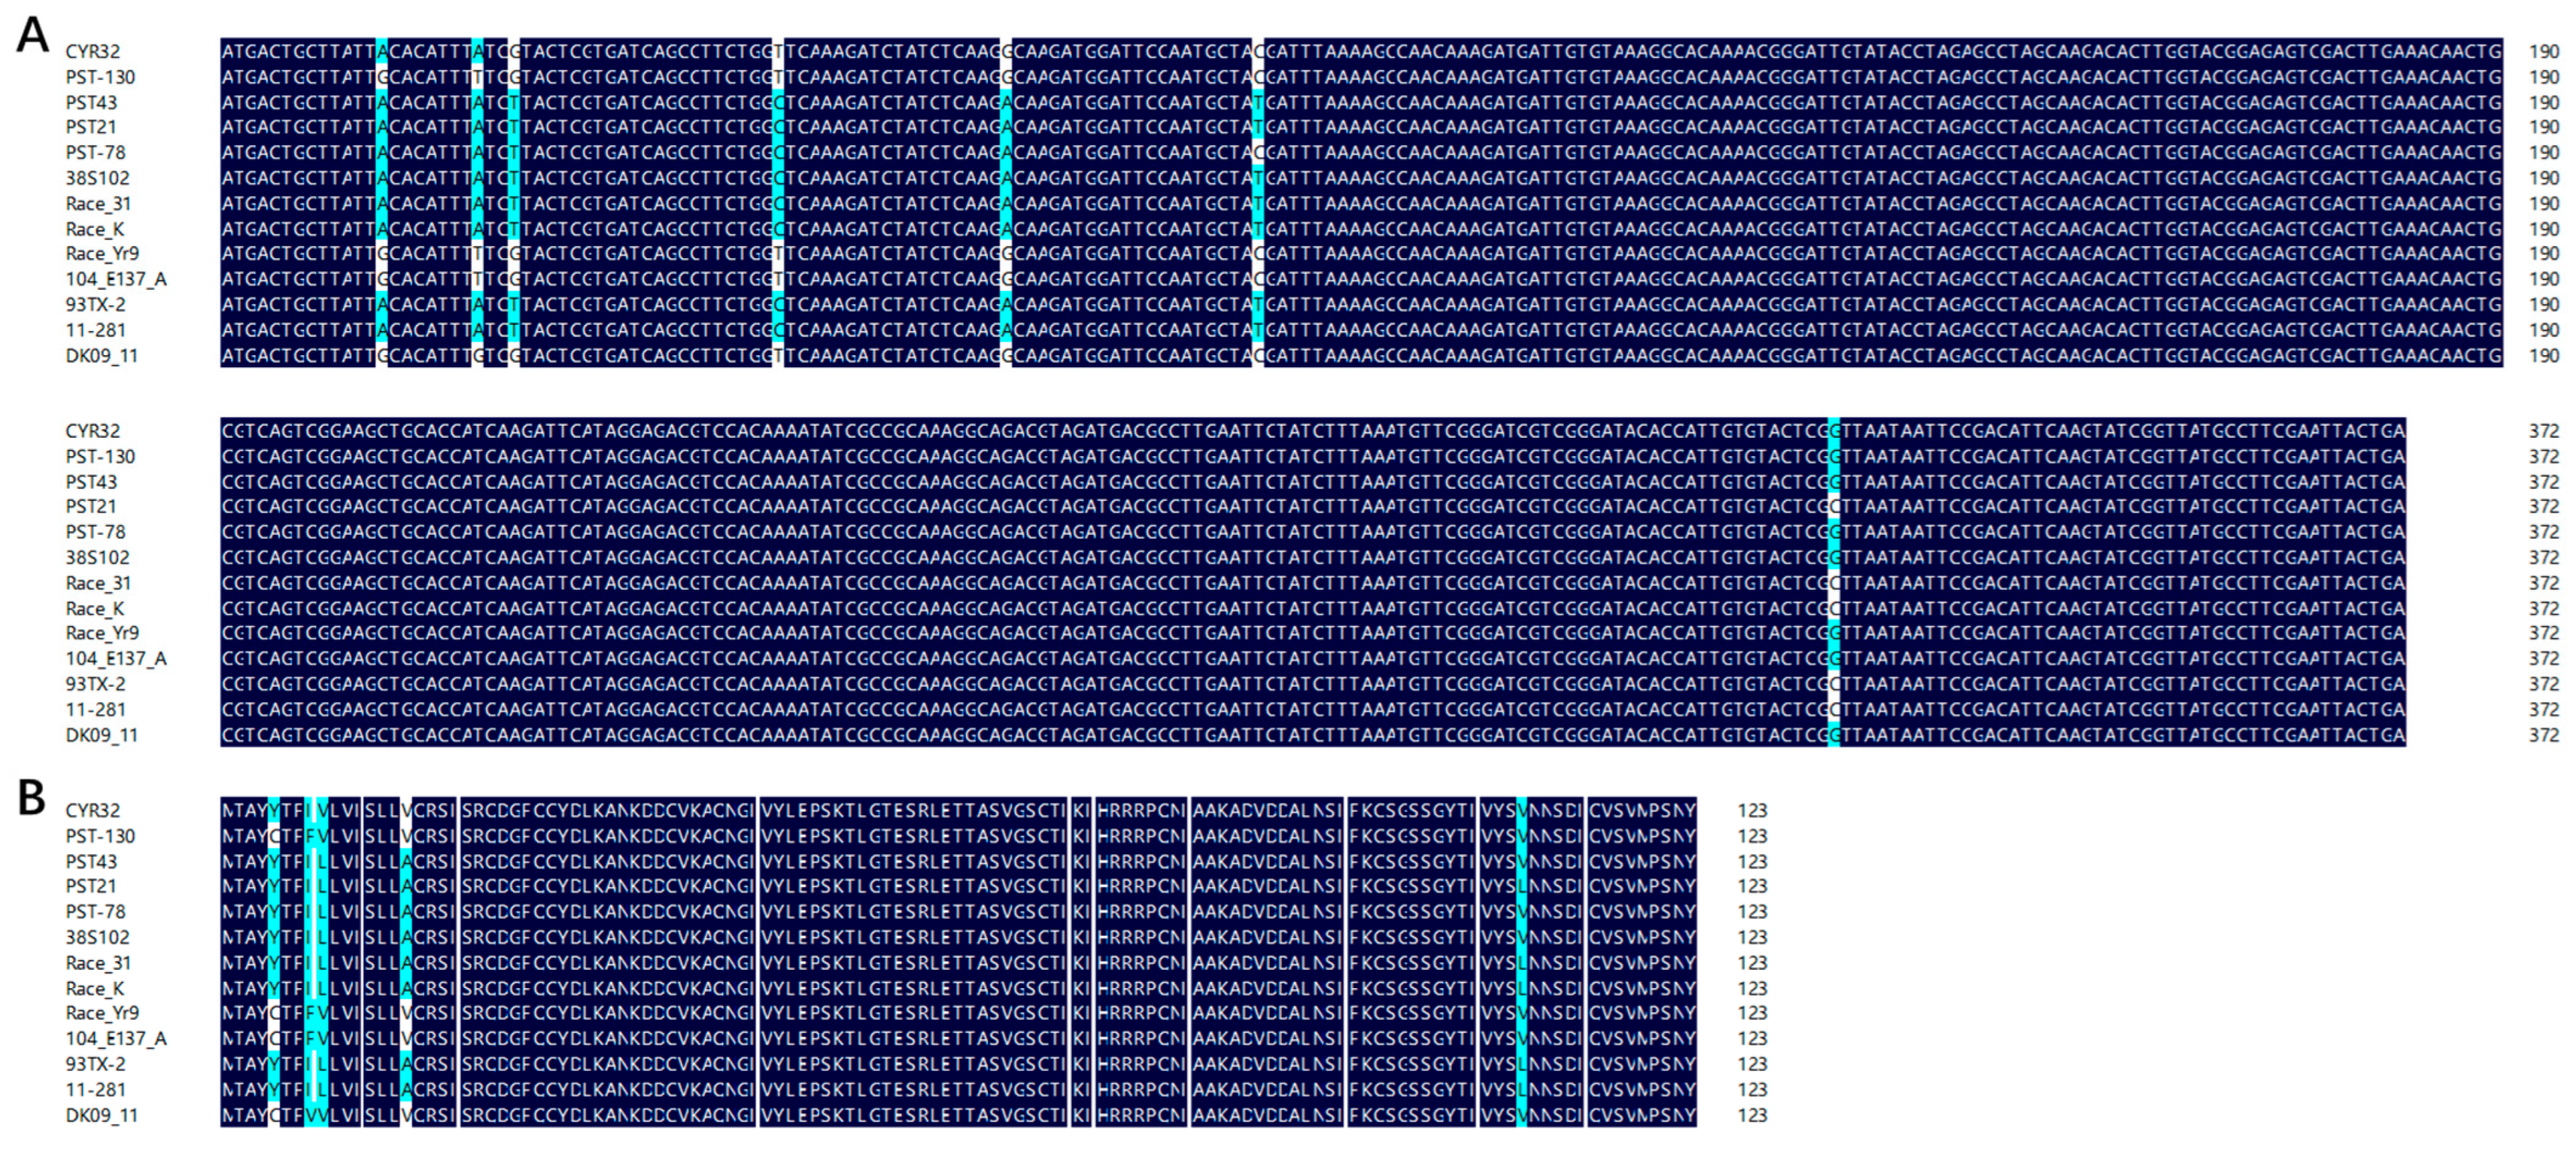Click DK09_11 label in first nucleotide block
2576x1152 pixels.
101,356
